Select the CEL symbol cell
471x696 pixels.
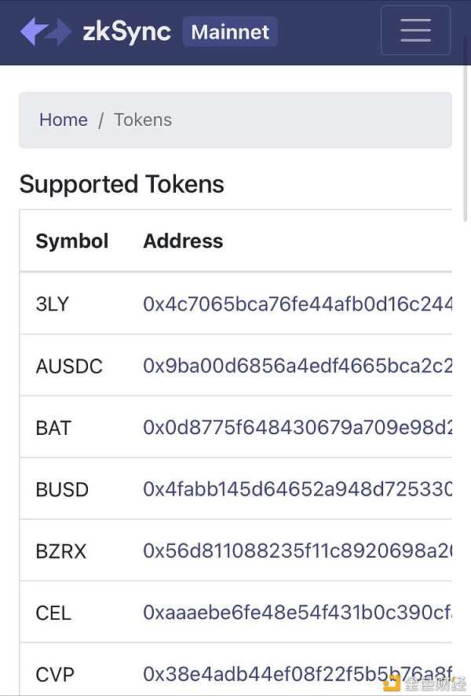click(53, 613)
